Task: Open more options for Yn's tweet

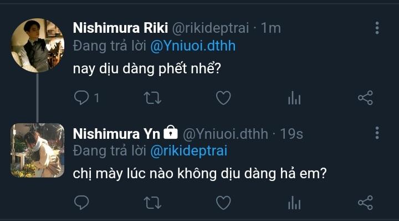Action: (x=377, y=133)
